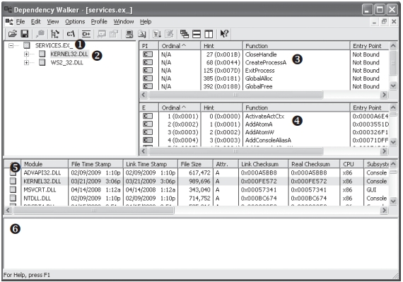Sort imports by the Hint column header
This screenshot has width=403, height=282.
pyautogui.click(x=221, y=46)
